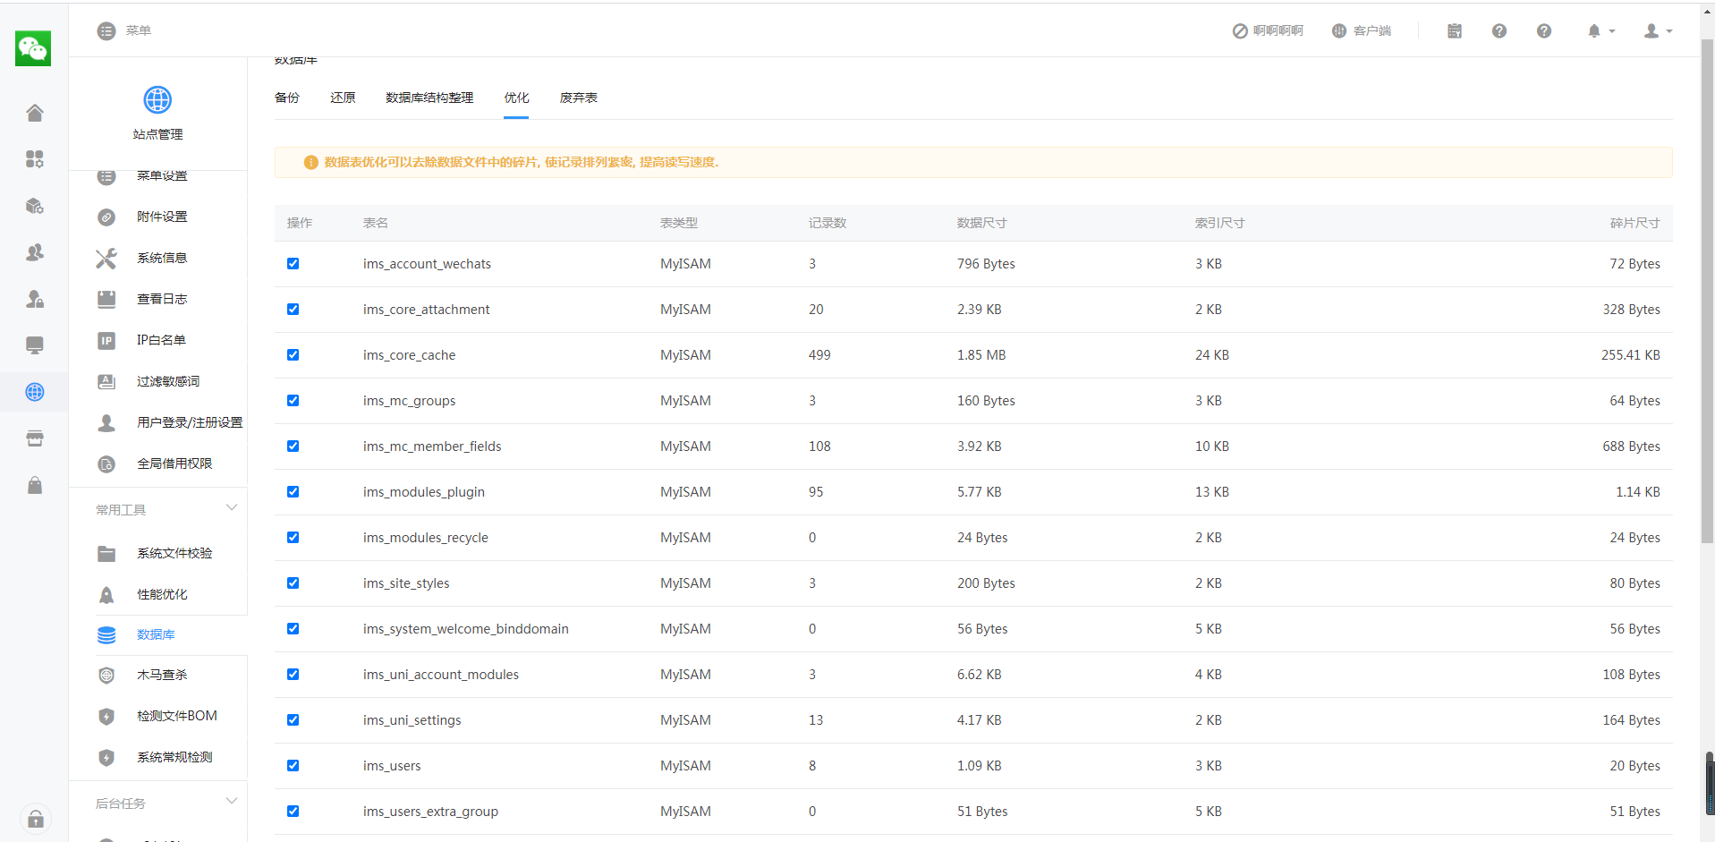The image size is (1715, 842).
Task: Click the 菜单 hamburger icon
Action: [106, 31]
